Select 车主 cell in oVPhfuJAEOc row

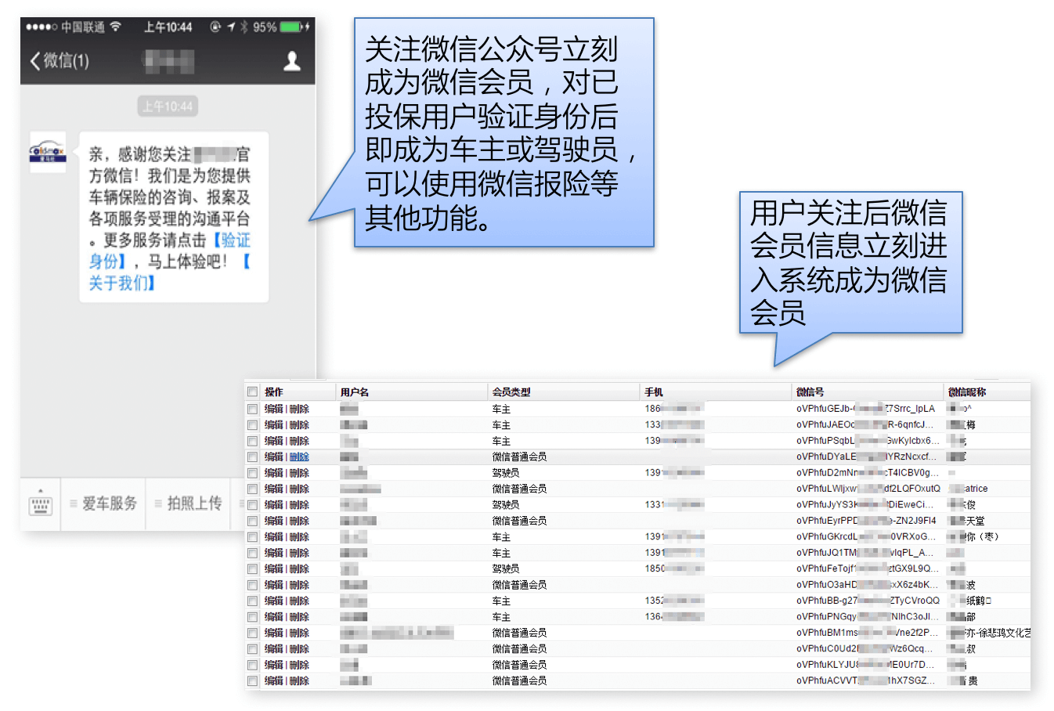pyautogui.click(x=501, y=425)
